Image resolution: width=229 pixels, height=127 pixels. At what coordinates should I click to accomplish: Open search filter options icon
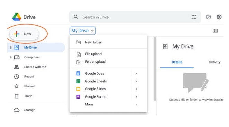click(194, 17)
